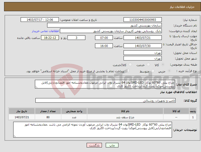The image size is (201, 152).
Task: Click the اطلاعات کالاهای مورد نیاز heading
Action: tap(178, 92)
